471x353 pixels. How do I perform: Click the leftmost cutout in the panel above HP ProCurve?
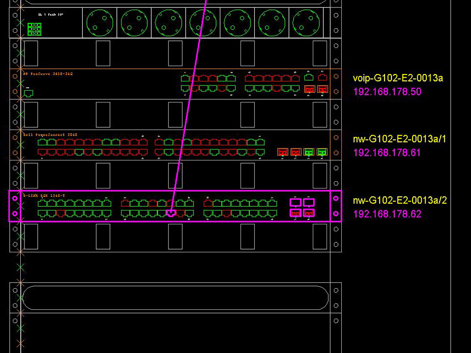tap(31, 53)
